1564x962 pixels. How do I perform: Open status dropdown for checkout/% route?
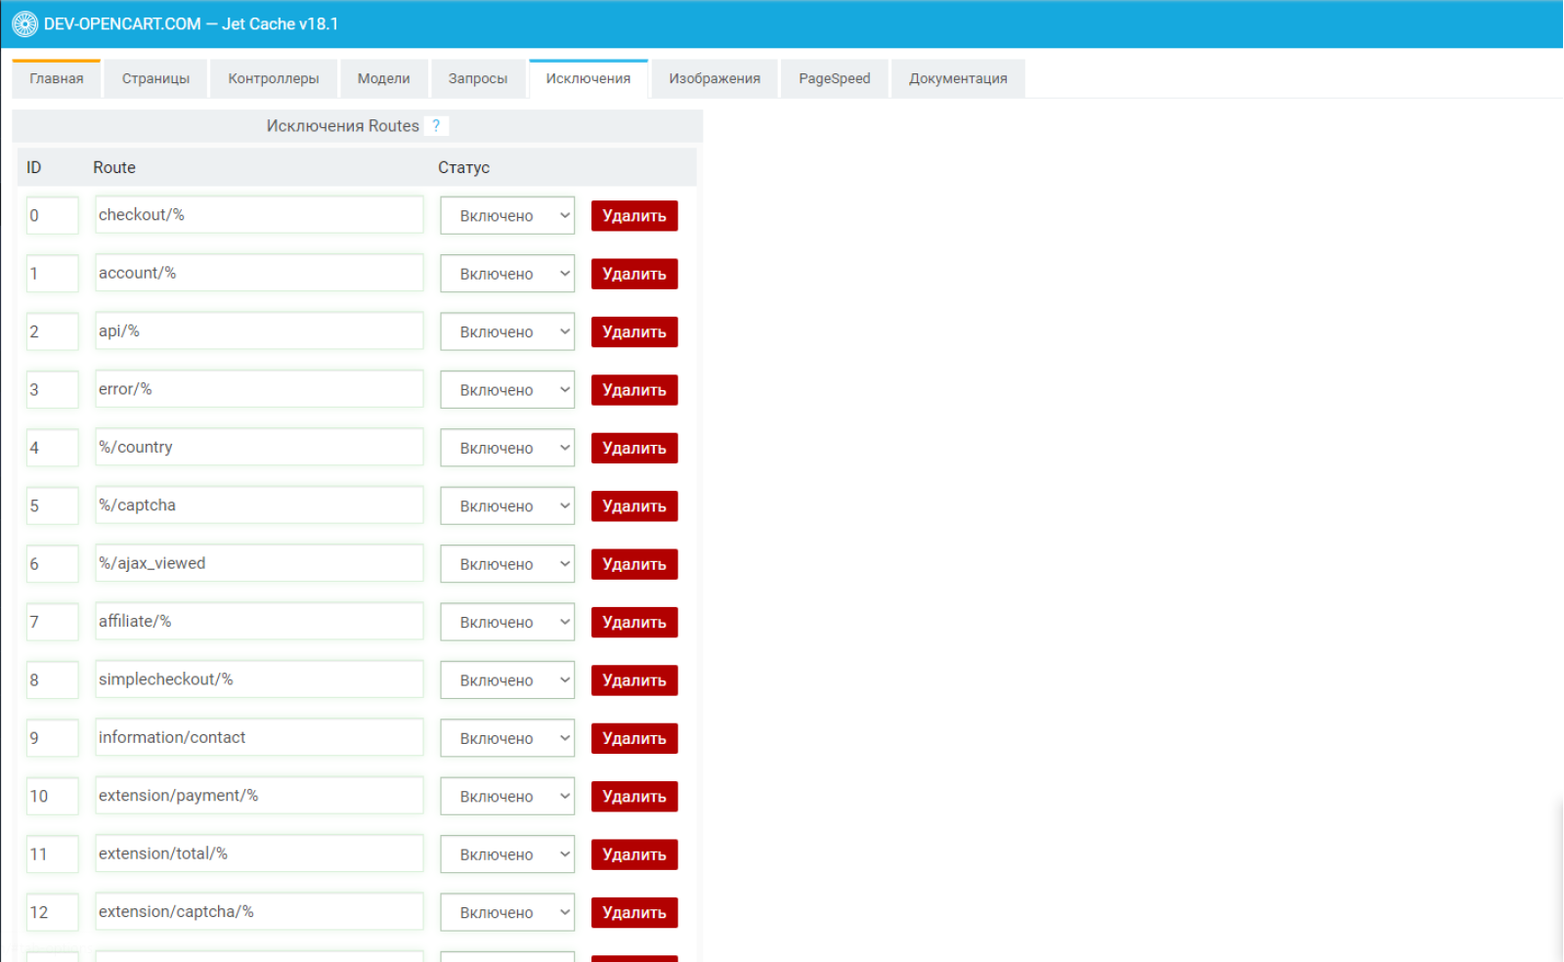pyautogui.click(x=507, y=216)
